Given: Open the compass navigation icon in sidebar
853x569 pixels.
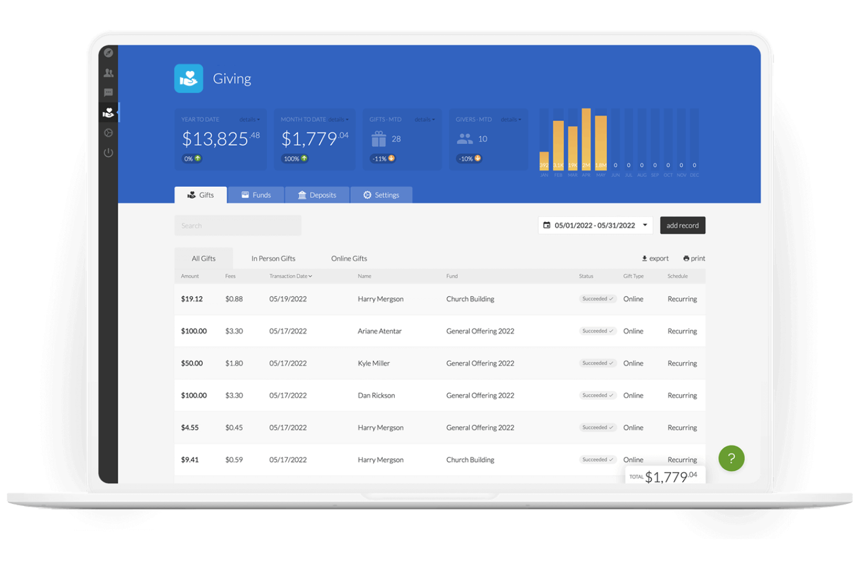Looking at the screenshot, I should coord(108,52).
